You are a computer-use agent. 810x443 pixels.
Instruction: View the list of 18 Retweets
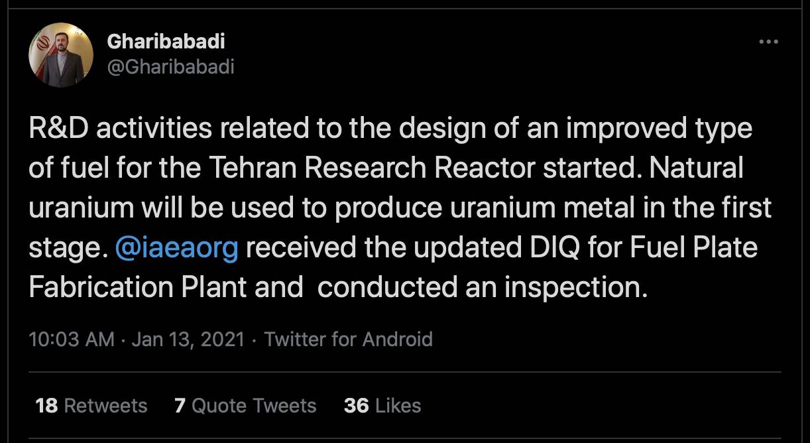pos(91,405)
